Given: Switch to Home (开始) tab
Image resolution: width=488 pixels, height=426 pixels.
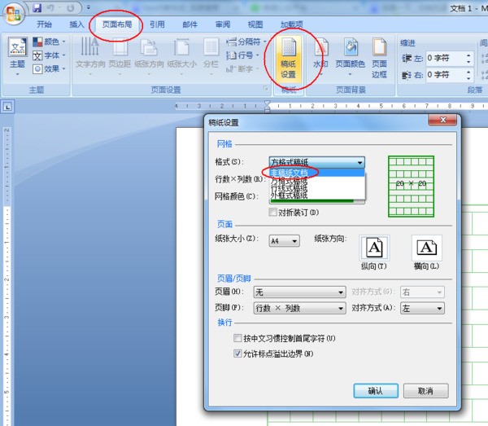Looking at the screenshot, I should [44, 24].
